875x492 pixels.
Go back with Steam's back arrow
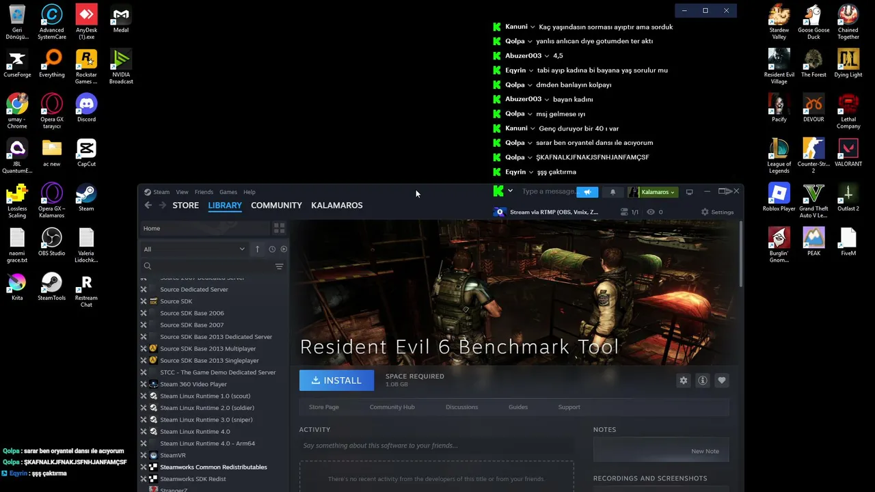pyautogui.click(x=148, y=205)
